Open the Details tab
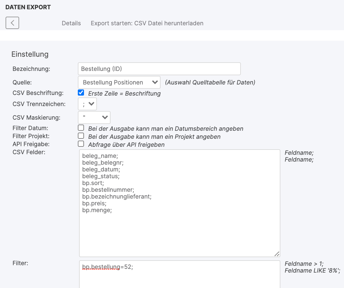The image size is (344, 288). (71, 23)
